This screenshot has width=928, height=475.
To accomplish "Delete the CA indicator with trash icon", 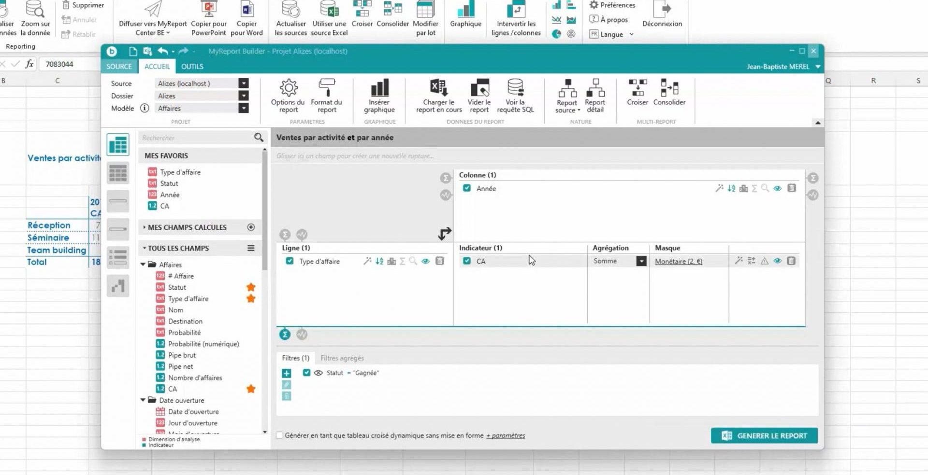I will [x=791, y=261].
